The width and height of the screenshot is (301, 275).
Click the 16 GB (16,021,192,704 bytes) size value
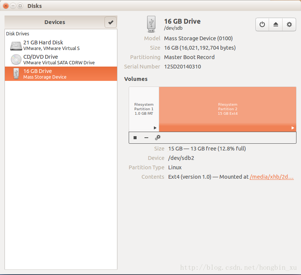[200, 48]
